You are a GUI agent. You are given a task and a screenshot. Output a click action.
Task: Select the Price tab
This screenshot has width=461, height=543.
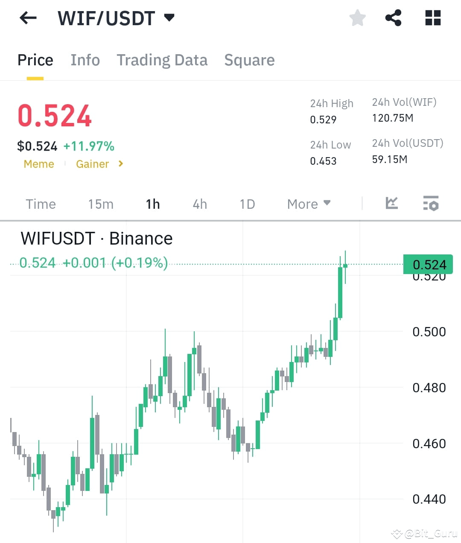point(35,60)
